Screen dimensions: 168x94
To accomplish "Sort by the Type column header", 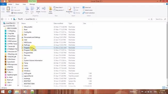I will [70, 23].
